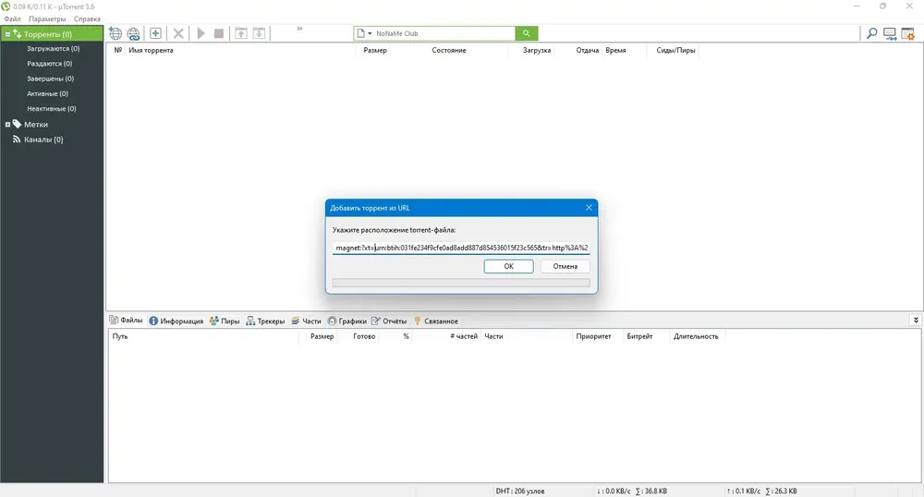
Task: Click the Move Down Queue icon
Action: tap(260, 33)
